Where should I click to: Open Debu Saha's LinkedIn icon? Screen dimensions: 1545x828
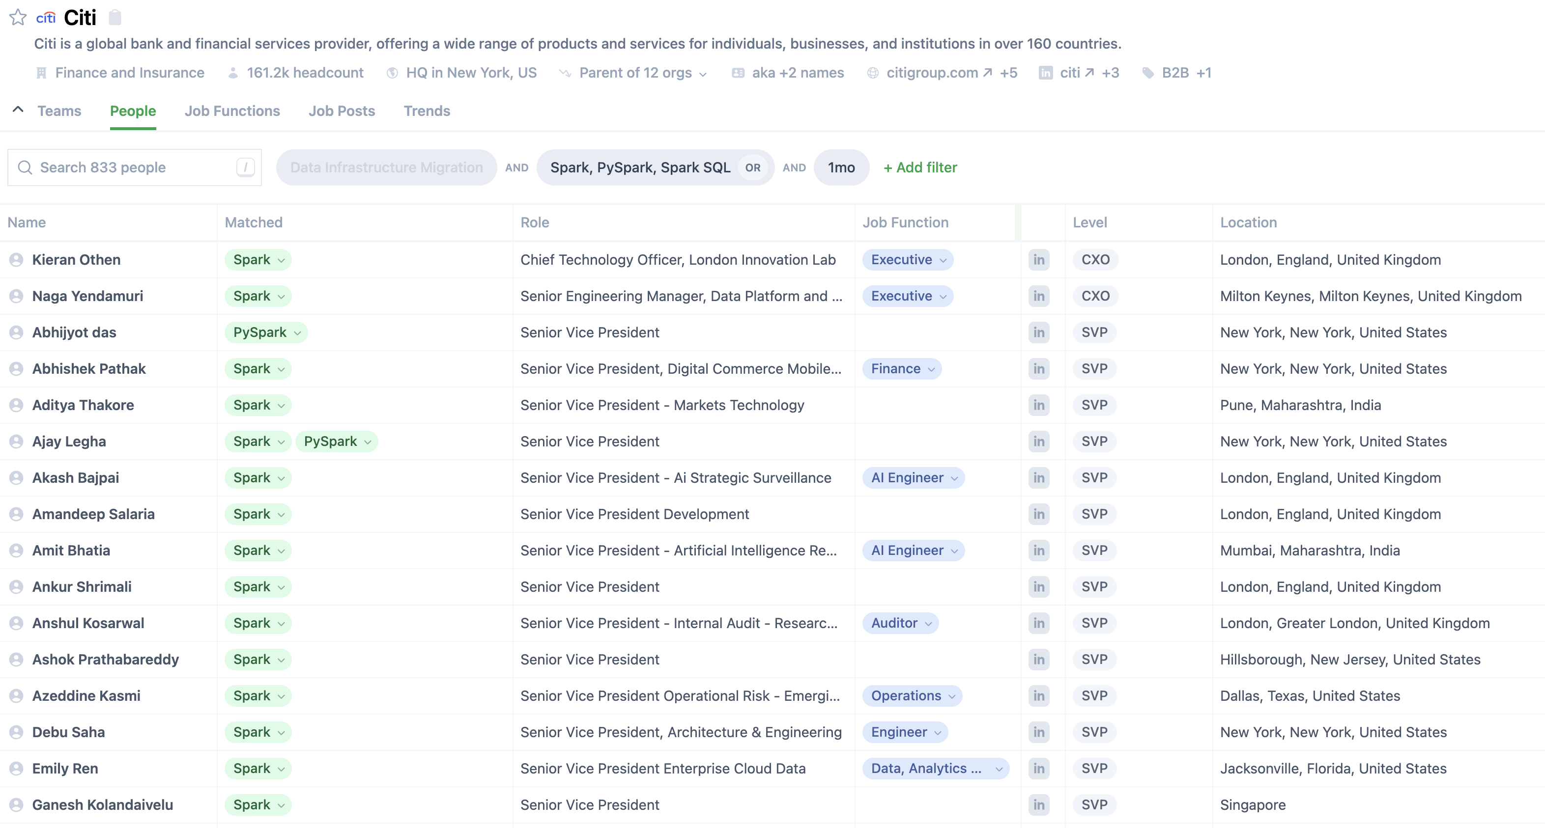click(x=1038, y=732)
